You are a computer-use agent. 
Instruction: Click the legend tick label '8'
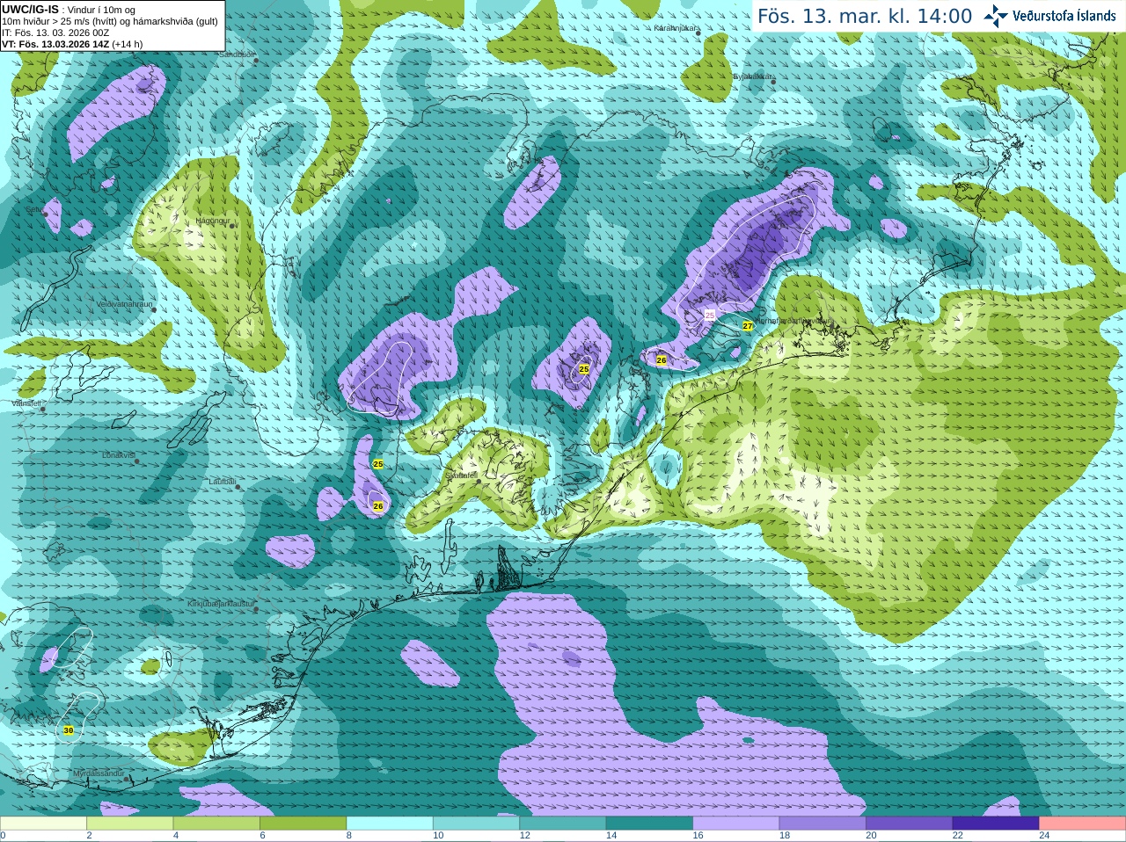coord(349,836)
